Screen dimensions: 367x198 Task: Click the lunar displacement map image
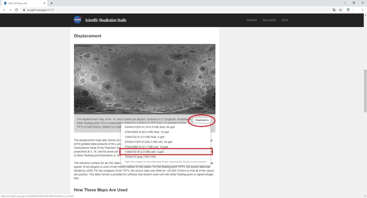(144, 79)
